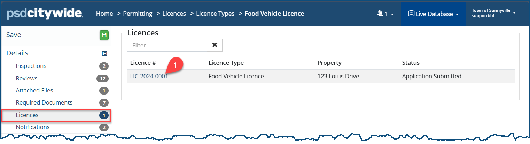Click the psdcitywide logo
The width and height of the screenshot is (530, 144).
click(45, 14)
